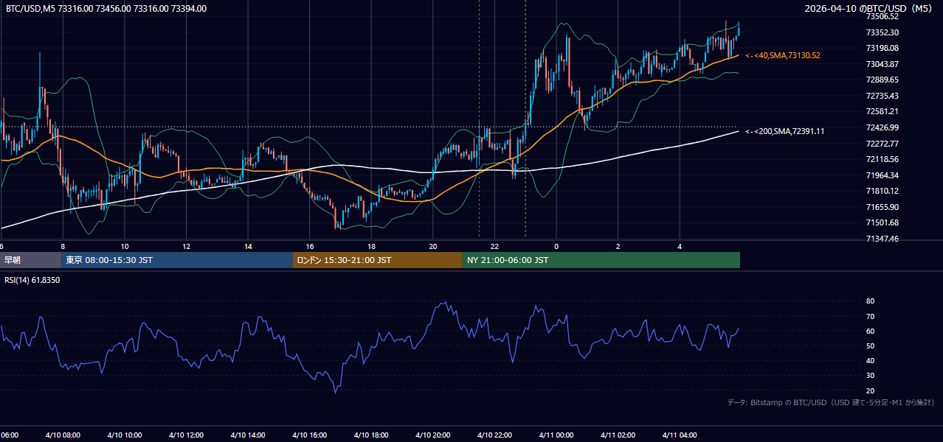Select the 東京 08:00-15:30 JST session bar

[177, 260]
